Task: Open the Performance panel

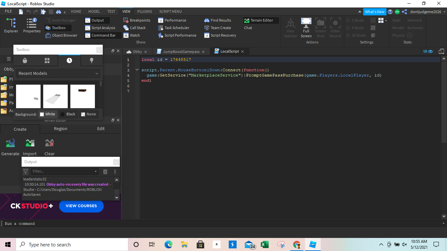Action: [172, 20]
